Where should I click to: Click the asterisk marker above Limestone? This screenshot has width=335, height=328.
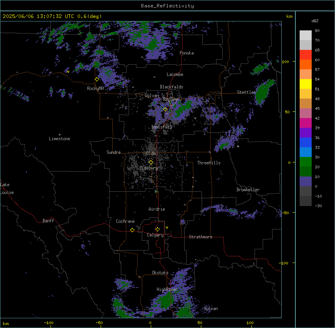pyautogui.click(x=59, y=135)
